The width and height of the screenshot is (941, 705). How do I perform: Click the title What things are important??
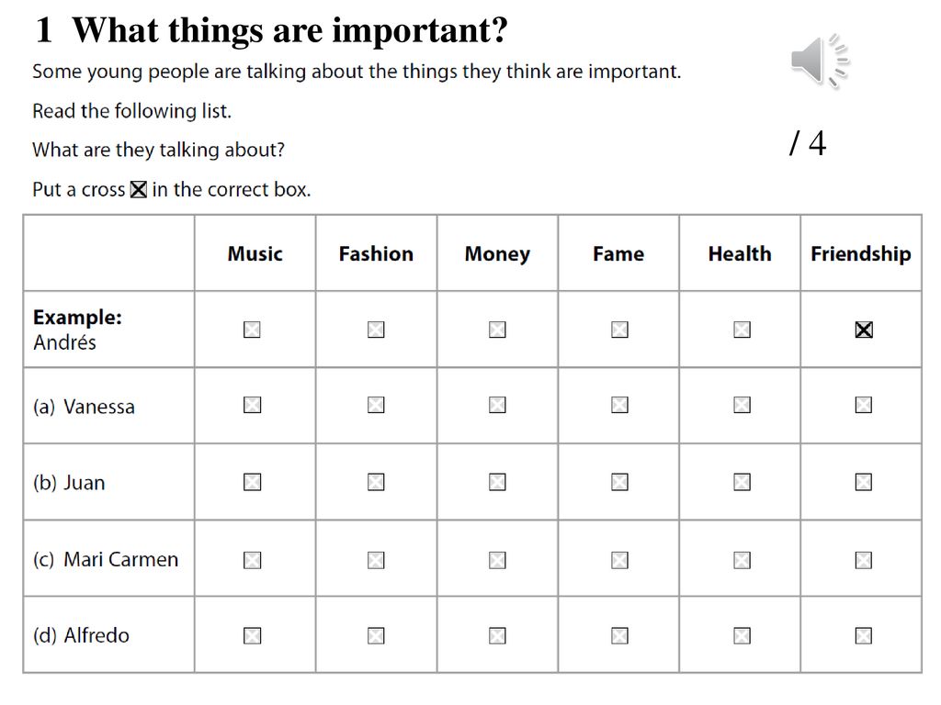(x=289, y=30)
